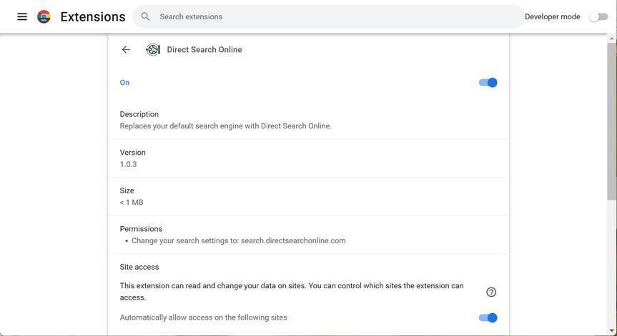Viewport: 617px width, 336px height.
Task: Click the Chrome logo beside Extensions
Action: coord(44,16)
